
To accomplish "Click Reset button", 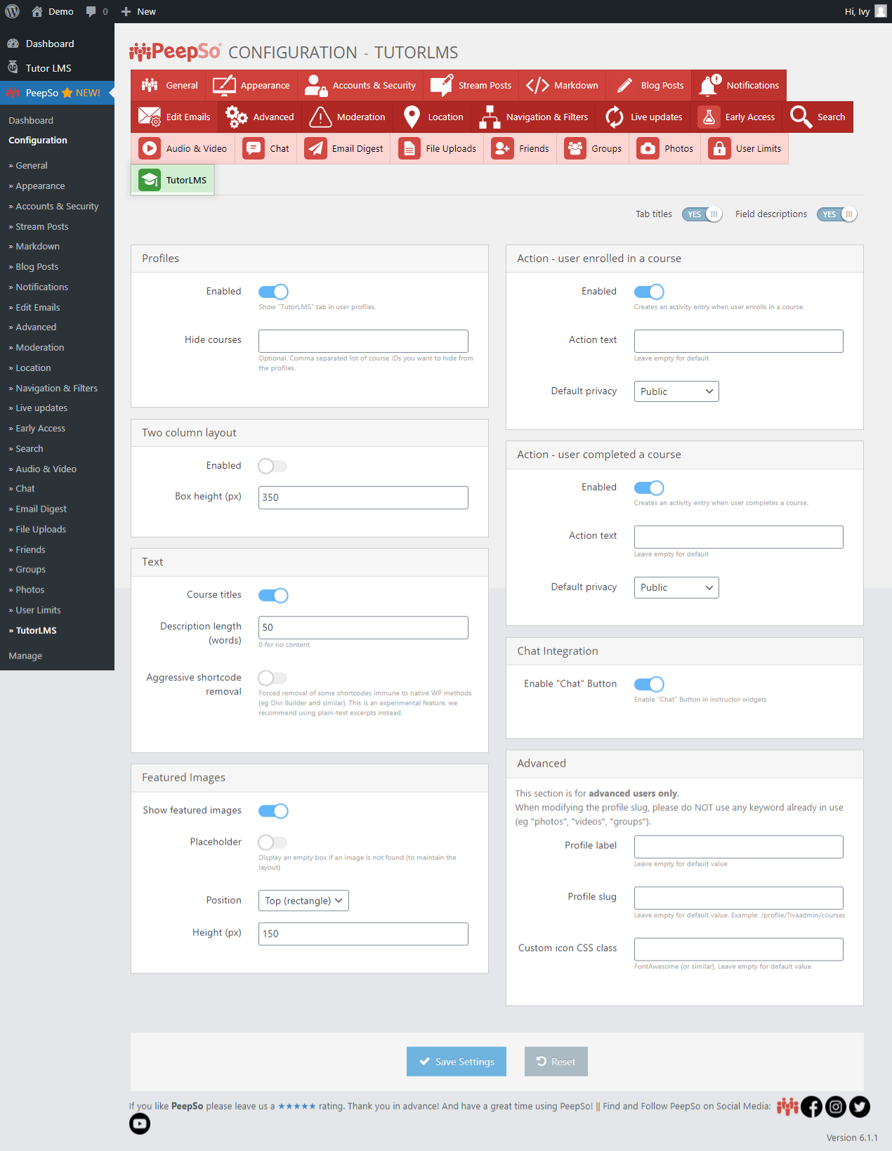I will coord(556,1061).
